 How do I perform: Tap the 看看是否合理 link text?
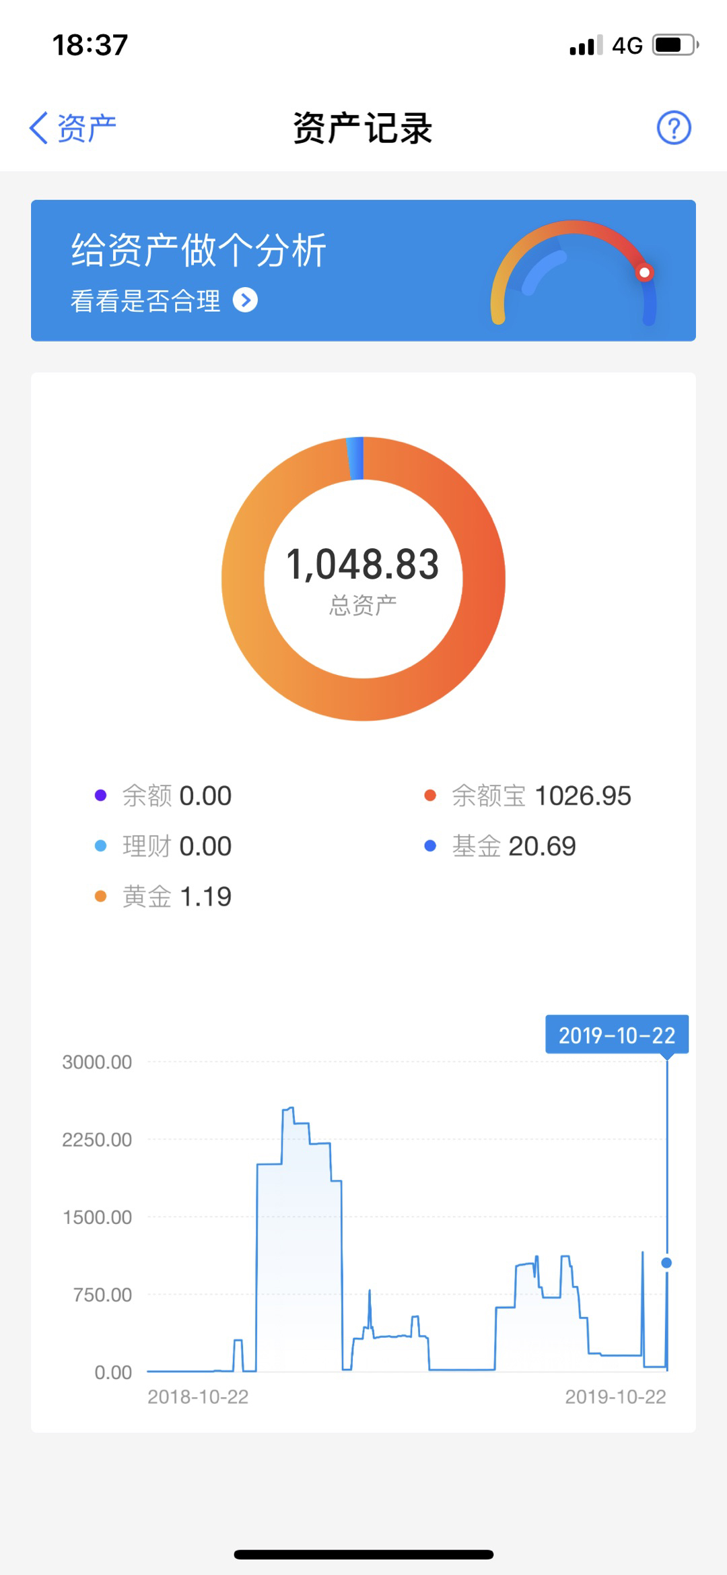tap(145, 300)
